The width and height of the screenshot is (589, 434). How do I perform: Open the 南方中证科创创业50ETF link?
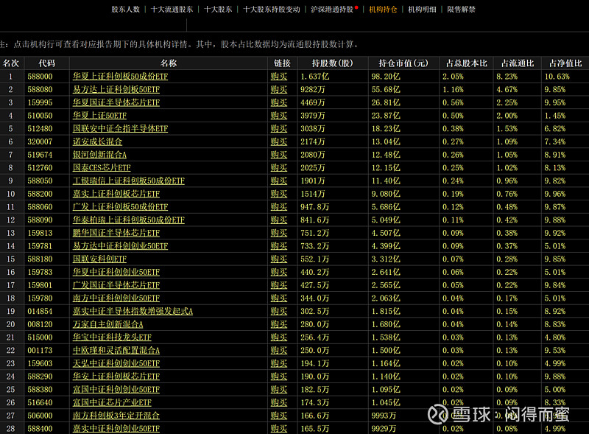pos(116,298)
